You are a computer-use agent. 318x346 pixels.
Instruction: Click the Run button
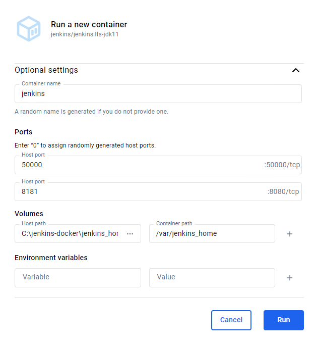click(x=284, y=320)
